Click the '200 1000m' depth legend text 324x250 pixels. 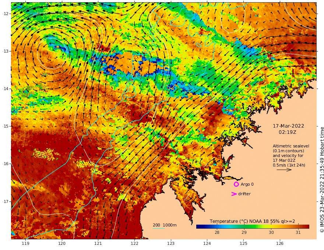click(x=165, y=225)
